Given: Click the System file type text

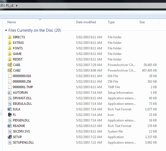Looking at the screenshot, I should [x=115, y=131].
